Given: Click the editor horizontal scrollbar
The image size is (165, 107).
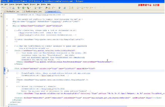Looking at the screenshot, I should [69, 106].
